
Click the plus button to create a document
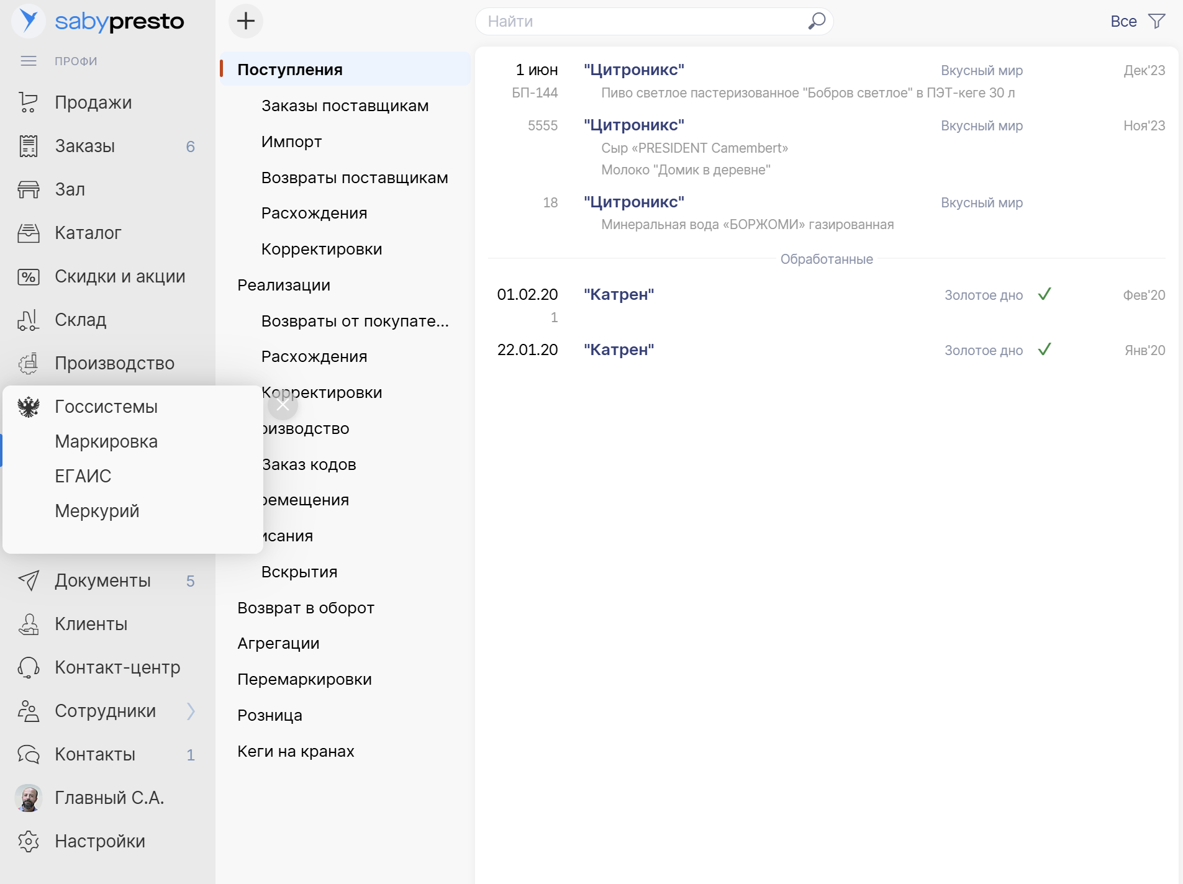[x=246, y=20]
